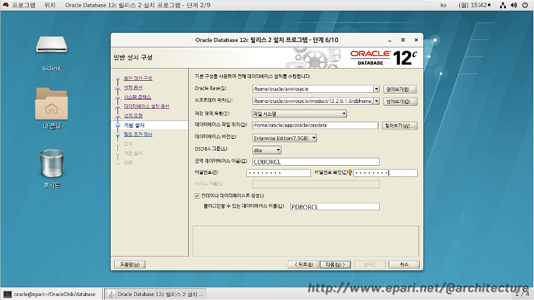Close the installer window
This screenshot has width=534, height=300.
(x=416, y=40)
